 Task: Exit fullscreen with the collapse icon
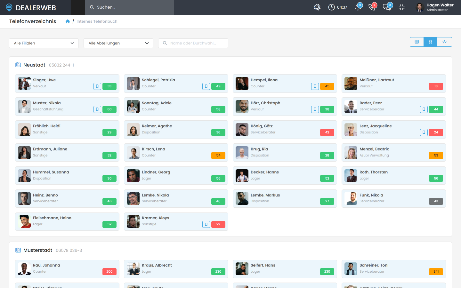(402, 7)
